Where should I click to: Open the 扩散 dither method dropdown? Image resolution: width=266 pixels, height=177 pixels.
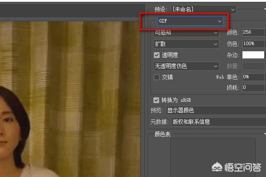click(x=186, y=44)
